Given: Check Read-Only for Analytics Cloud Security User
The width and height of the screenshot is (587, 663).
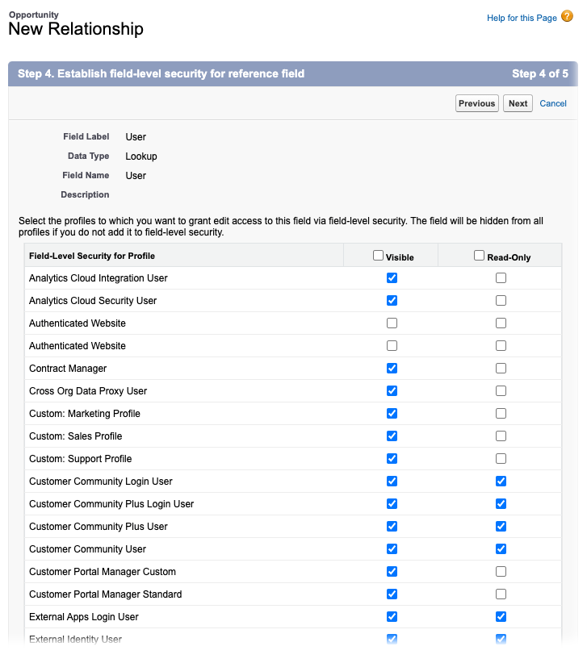Looking at the screenshot, I should click(501, 301).
